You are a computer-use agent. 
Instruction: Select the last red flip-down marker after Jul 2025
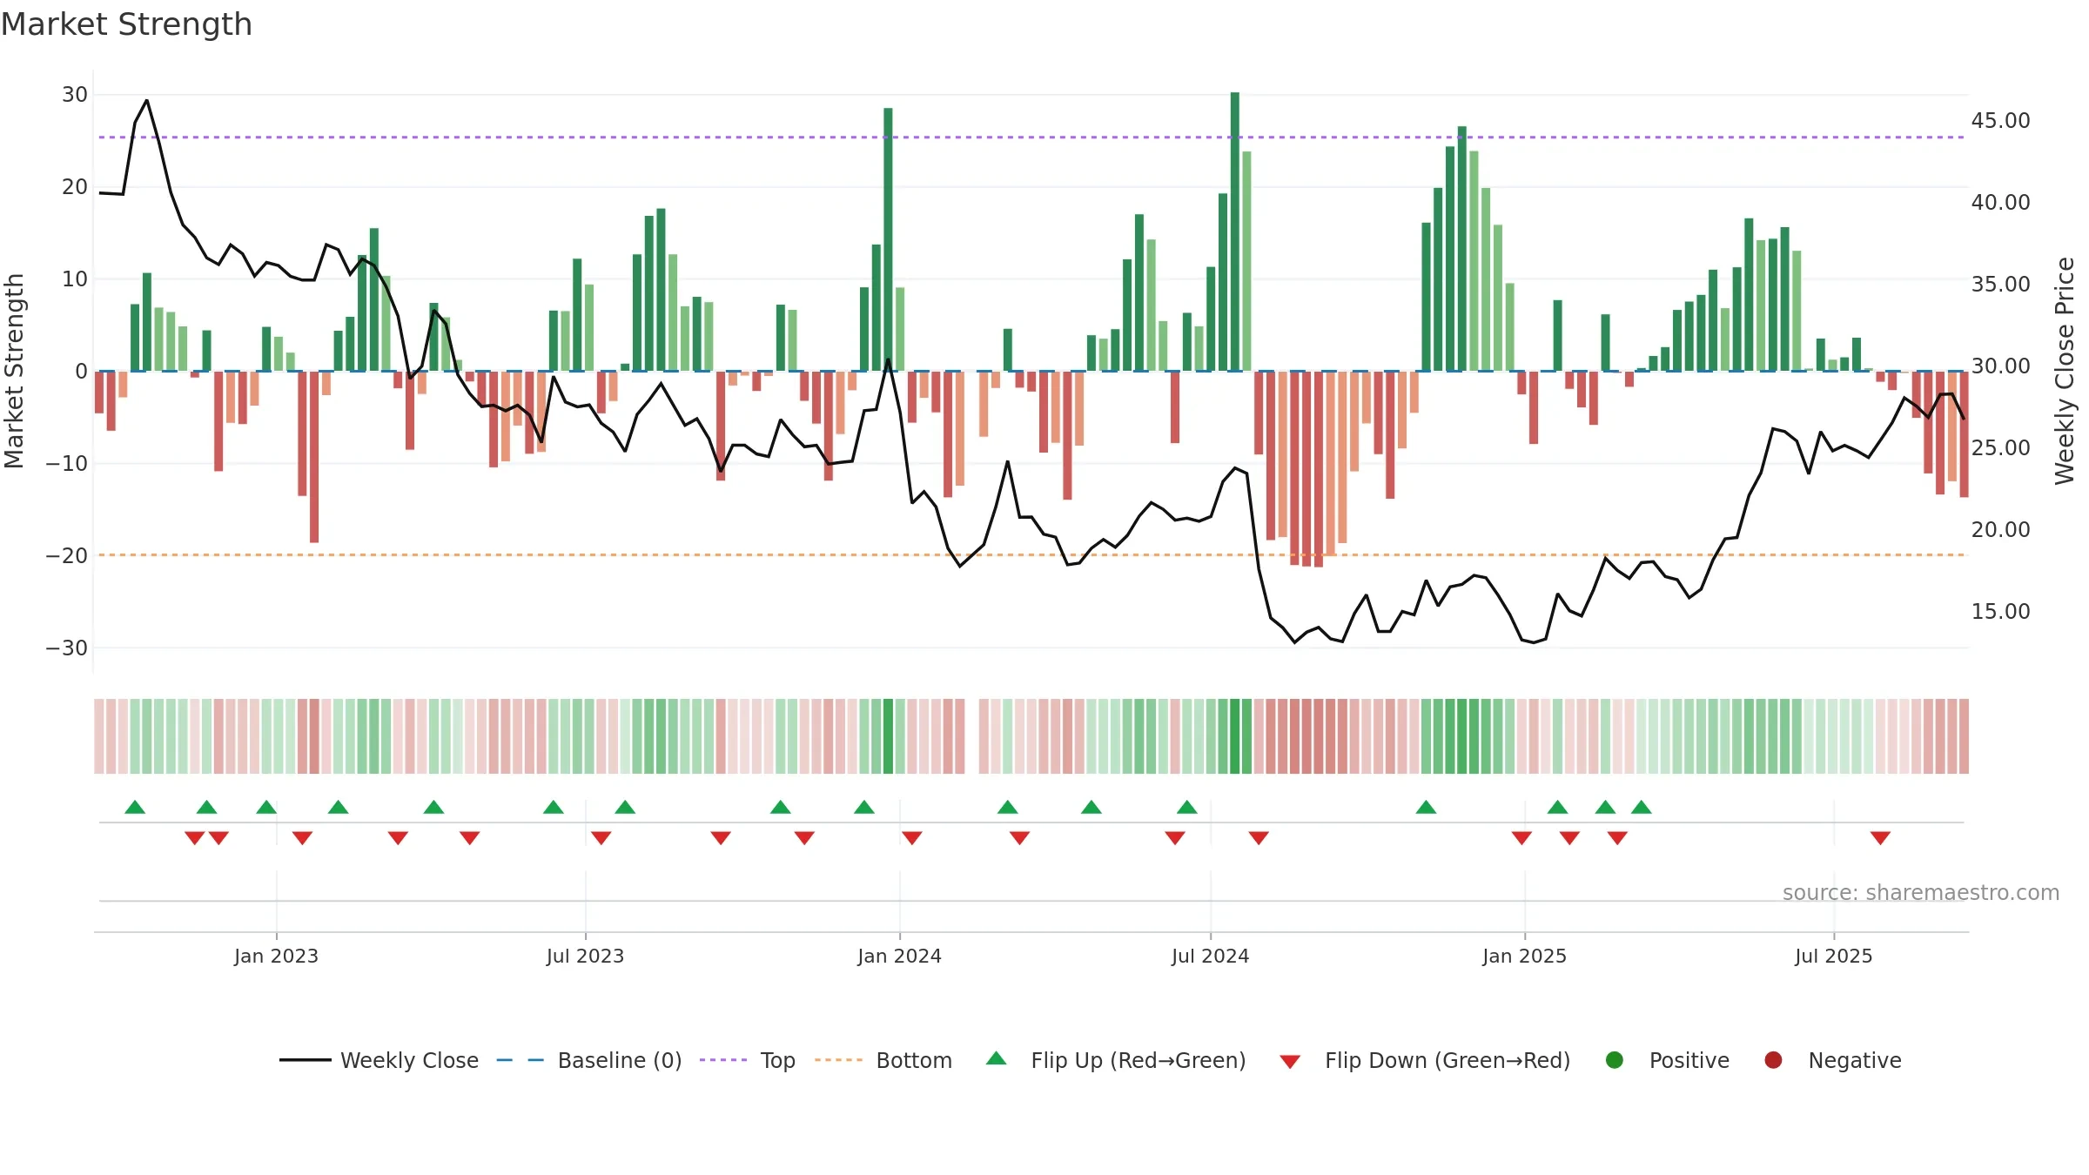(1880, 837)
